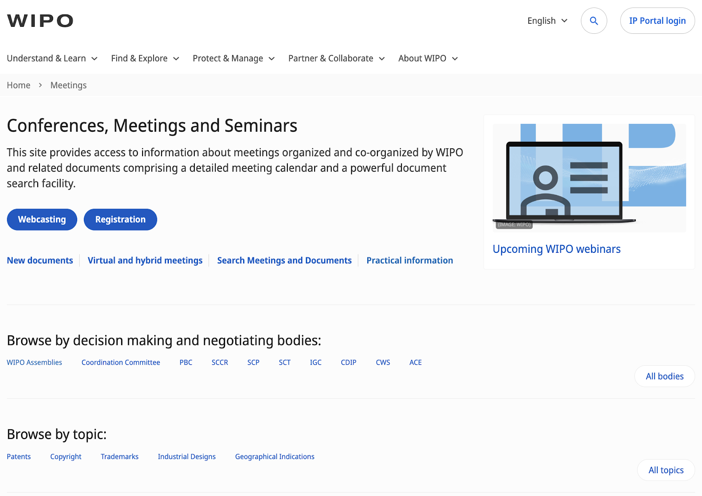Select the WIPO Assemblies link
Screen dimensions: 702x496
(34, 362)
